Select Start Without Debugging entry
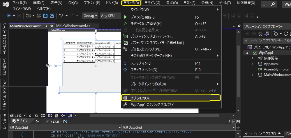 click(x=171, y=24)
